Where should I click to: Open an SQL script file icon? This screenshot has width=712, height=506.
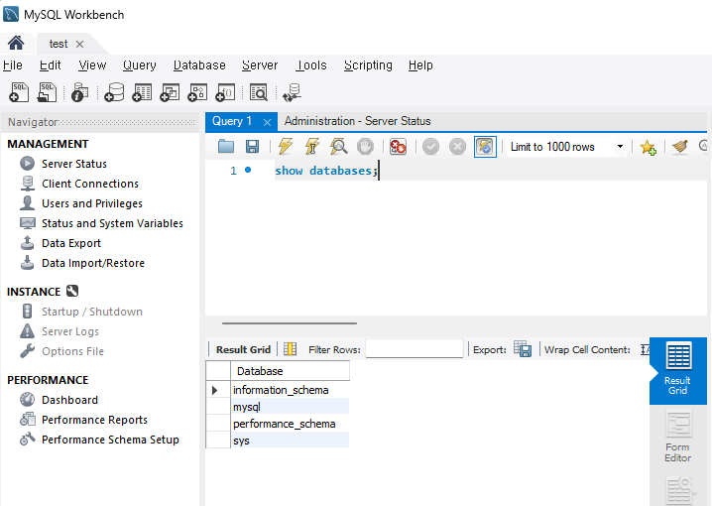pos(47,92)
